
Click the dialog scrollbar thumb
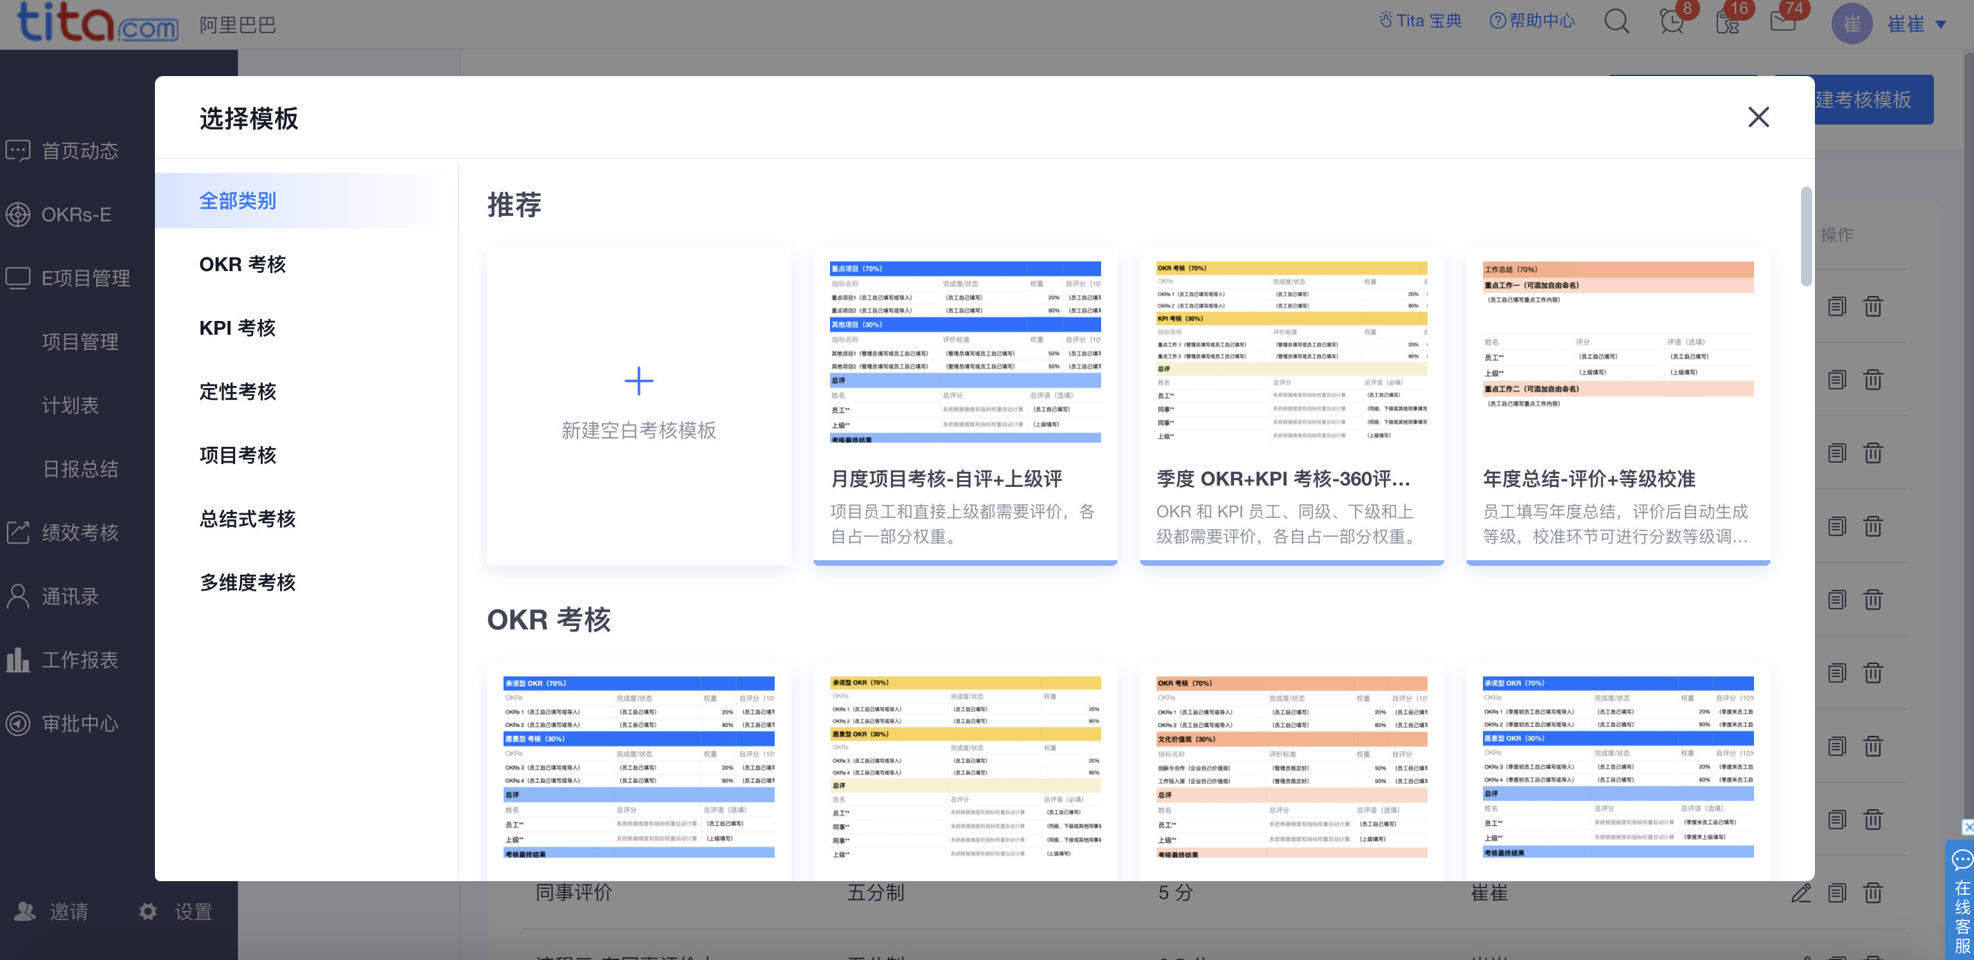tap(1805, 236)
